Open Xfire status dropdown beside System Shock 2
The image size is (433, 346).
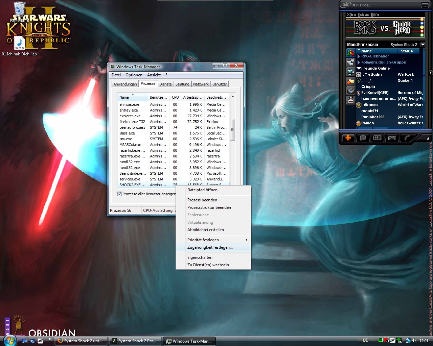423,45
